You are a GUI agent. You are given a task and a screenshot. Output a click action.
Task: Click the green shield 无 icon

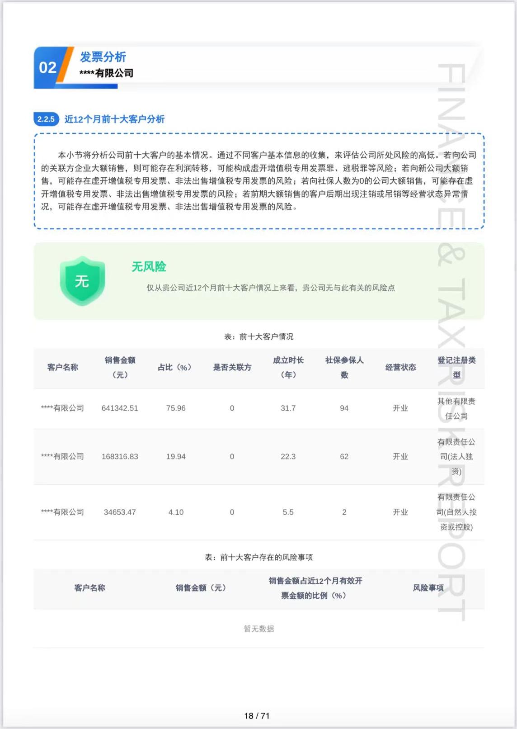pos(82,281)
